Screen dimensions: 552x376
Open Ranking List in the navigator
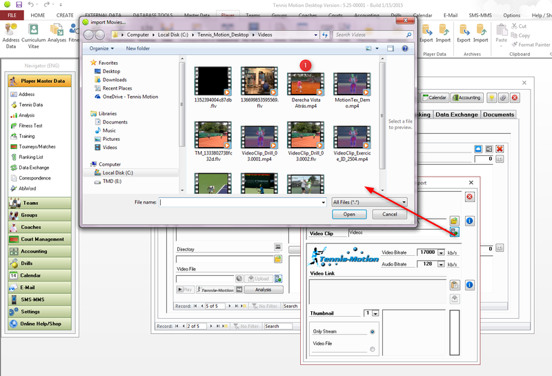(x=30, y=157)
